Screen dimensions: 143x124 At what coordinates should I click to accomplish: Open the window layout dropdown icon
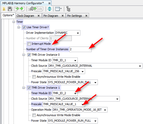(x=58, y=9)
